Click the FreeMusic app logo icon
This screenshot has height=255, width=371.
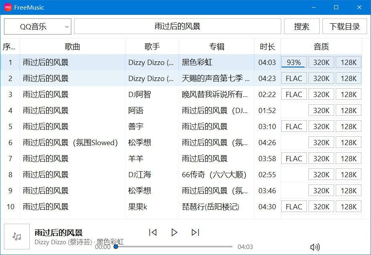tap(8, 7)
